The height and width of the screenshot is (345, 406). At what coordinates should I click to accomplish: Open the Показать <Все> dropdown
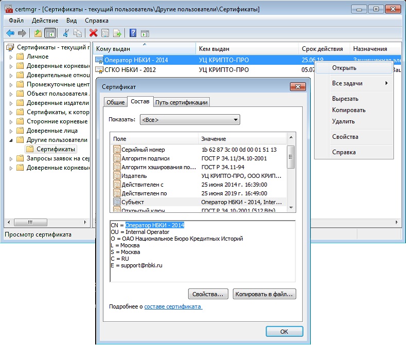(190, 120)
